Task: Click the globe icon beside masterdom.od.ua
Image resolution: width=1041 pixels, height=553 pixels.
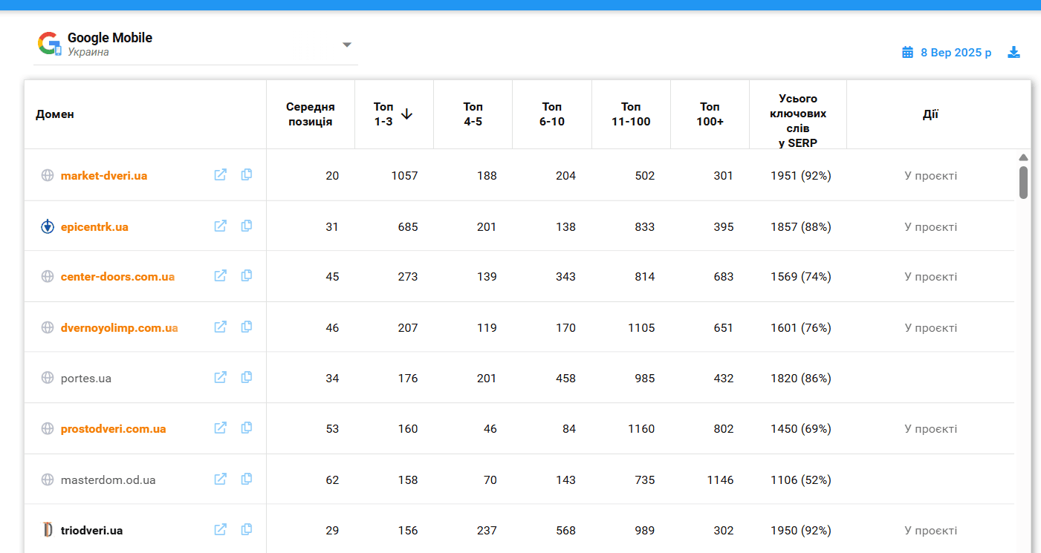Action: [48, 480]
